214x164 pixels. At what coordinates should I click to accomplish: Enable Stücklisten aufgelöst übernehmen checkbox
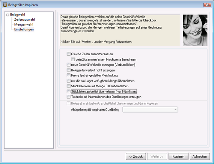tap(68, 91)
